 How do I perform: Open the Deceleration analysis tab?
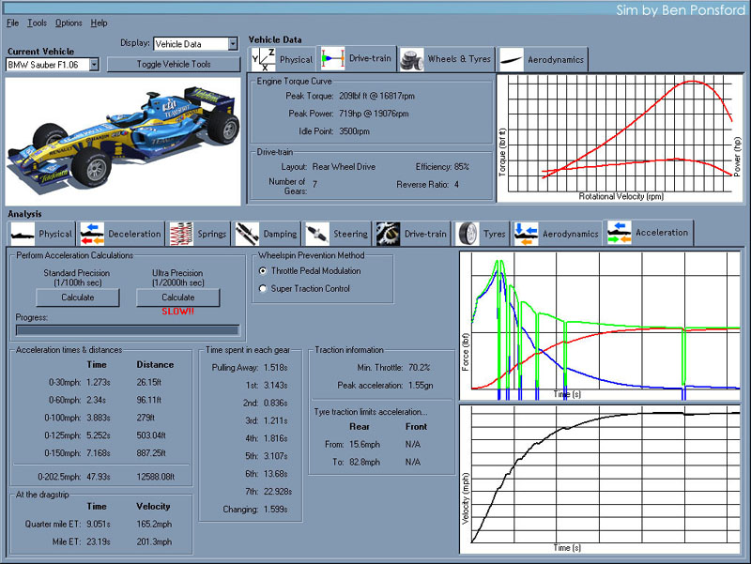[121, 234]
